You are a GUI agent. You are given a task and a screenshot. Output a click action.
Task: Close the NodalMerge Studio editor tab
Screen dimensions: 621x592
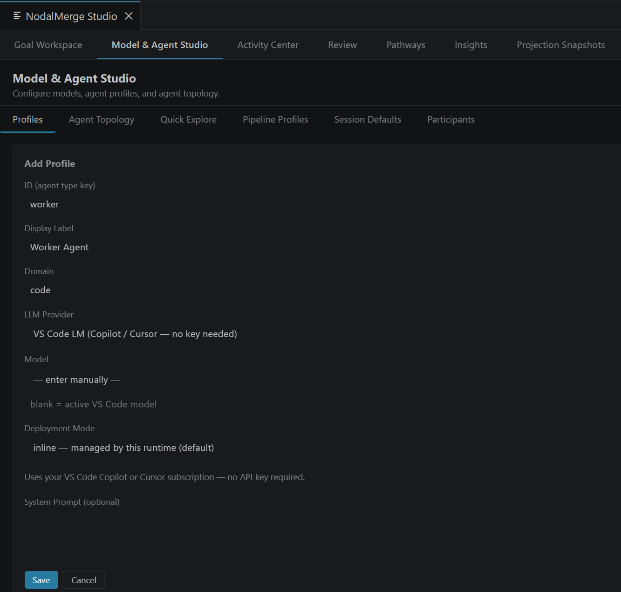click(129, 16)
